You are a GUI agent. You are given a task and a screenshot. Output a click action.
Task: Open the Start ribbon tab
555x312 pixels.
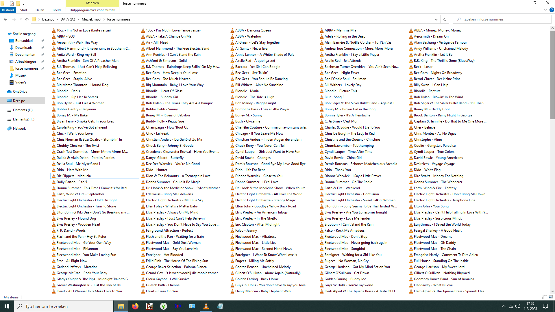coord(24,10)
